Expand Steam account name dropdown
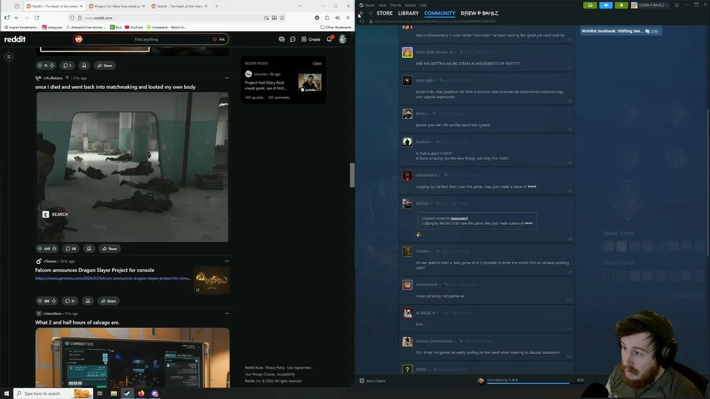Image resolution: width=710 pixels, height=399 pixels. [x=650, y=5]
